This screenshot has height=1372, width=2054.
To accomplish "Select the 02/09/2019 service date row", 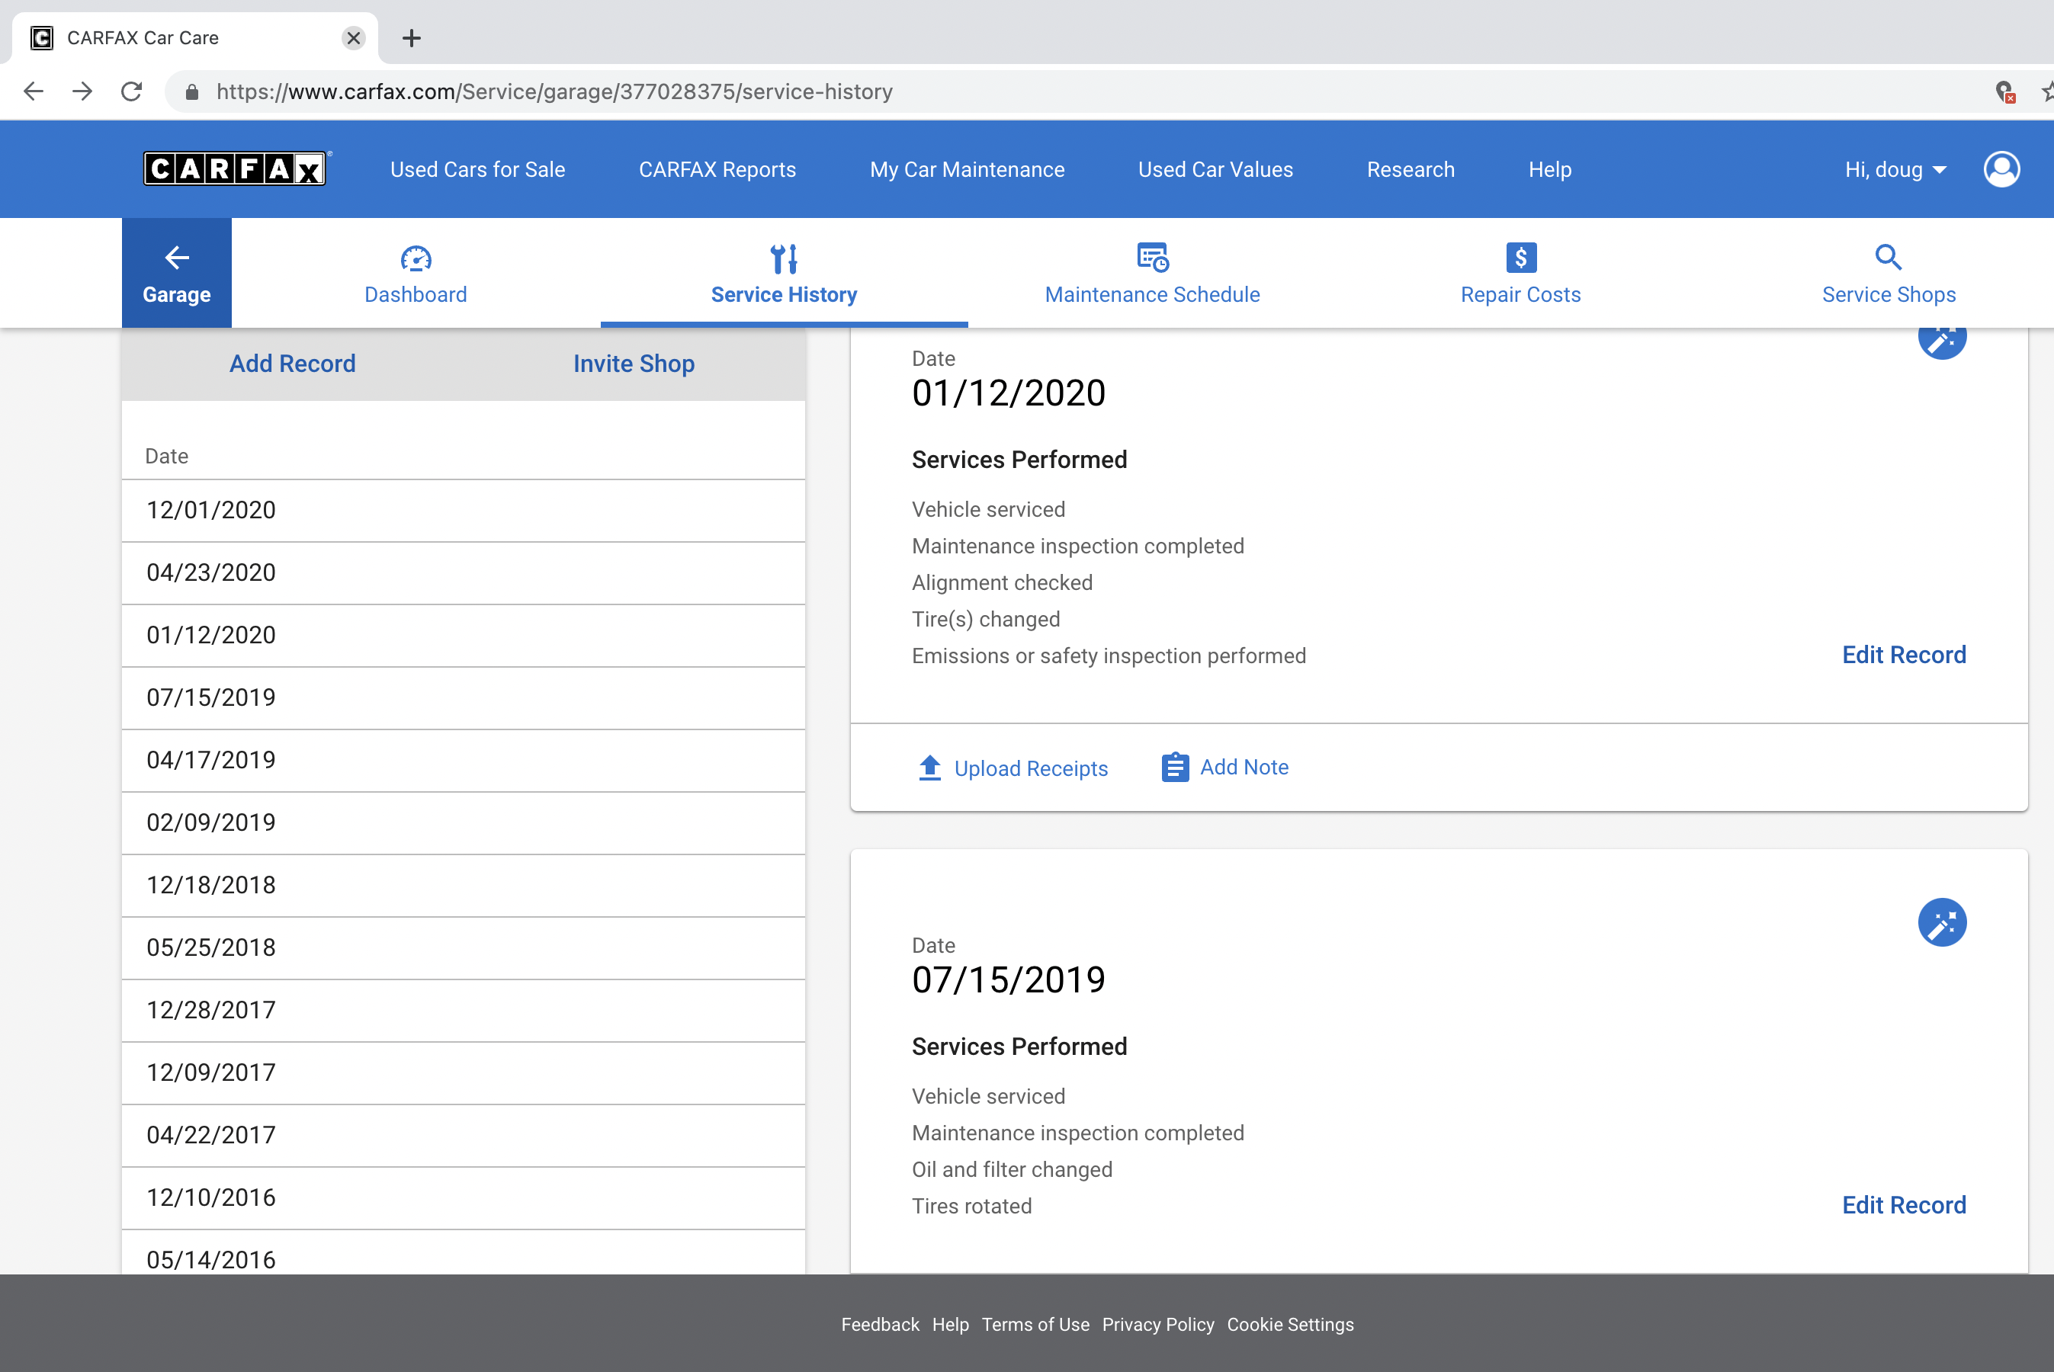I will [x=463, y=822].
